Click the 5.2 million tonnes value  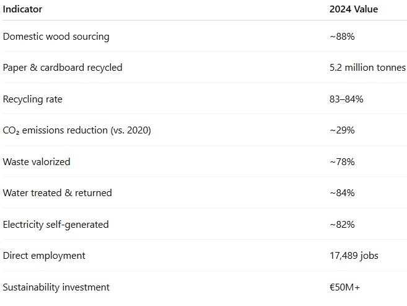(367, 68)
